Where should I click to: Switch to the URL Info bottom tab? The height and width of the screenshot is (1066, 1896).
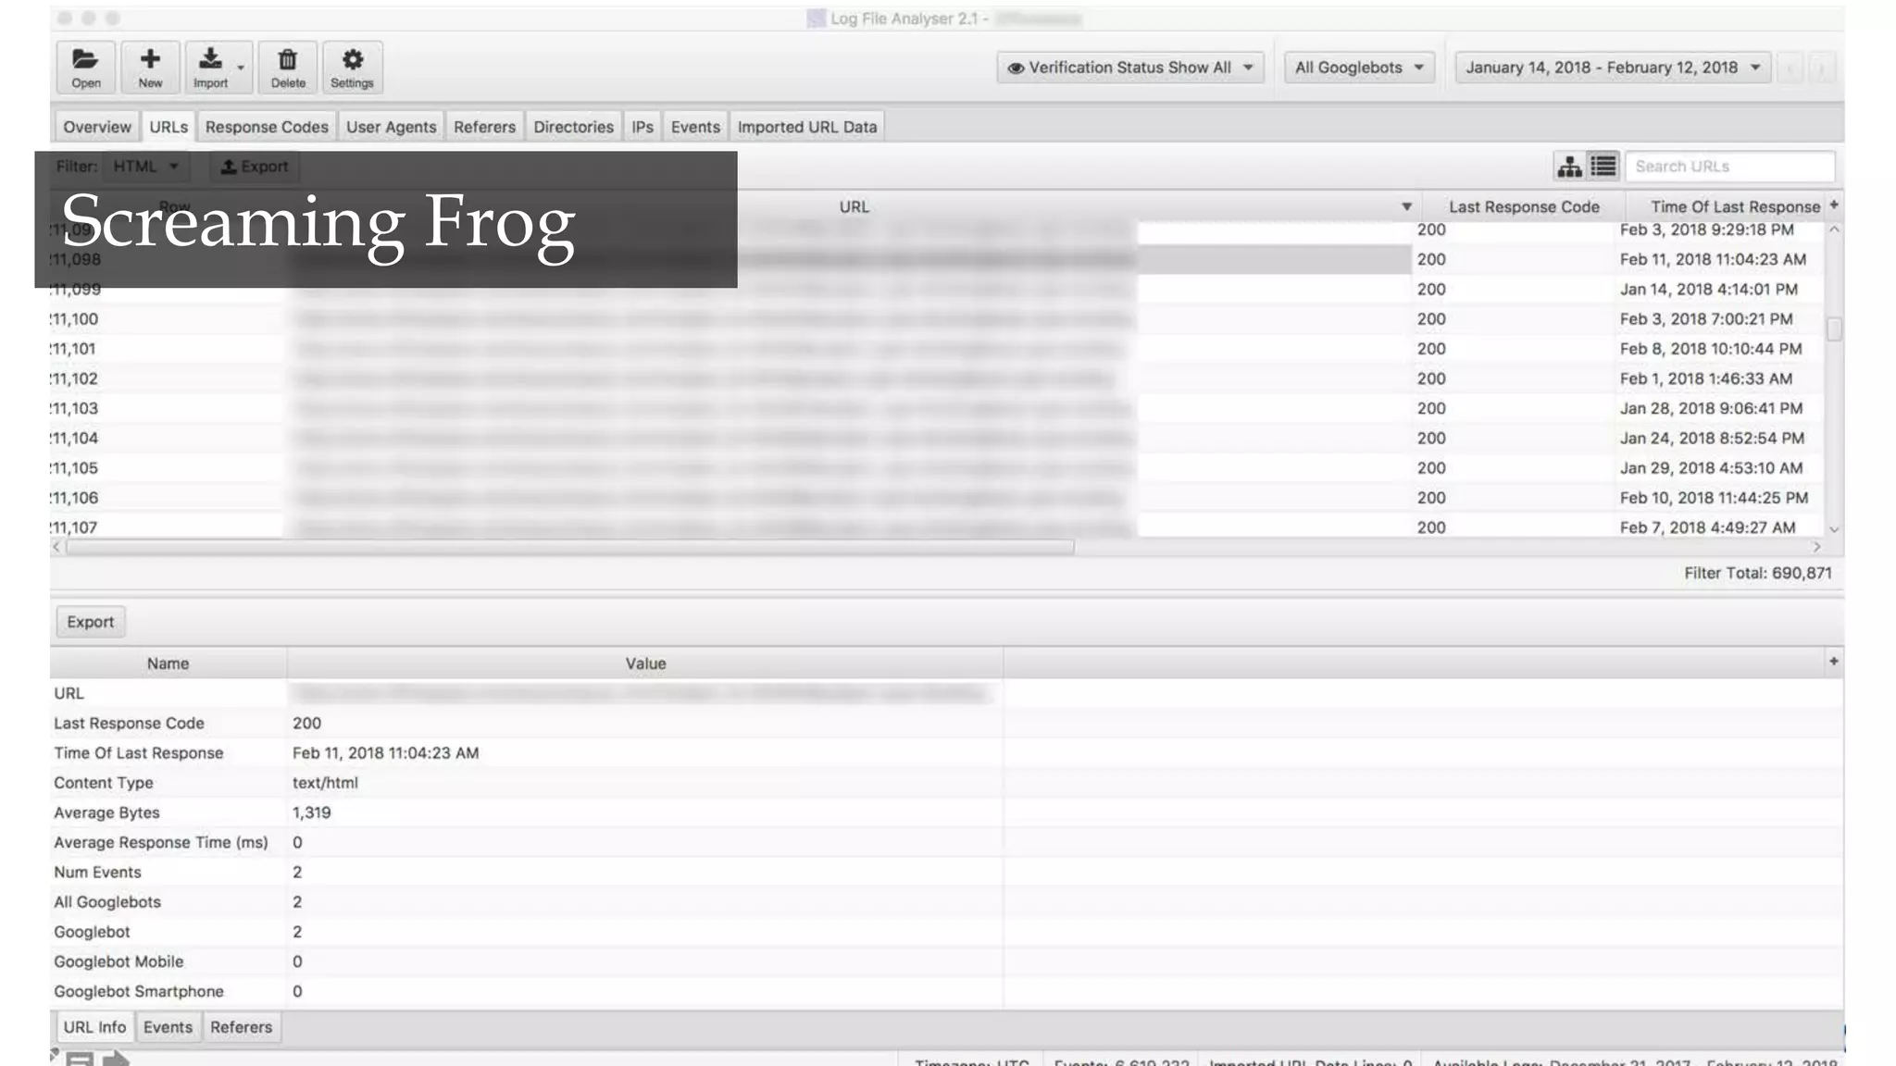[x=94, y=1027]
